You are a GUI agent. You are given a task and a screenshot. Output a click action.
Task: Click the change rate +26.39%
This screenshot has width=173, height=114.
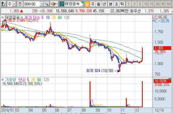[46, 11]
